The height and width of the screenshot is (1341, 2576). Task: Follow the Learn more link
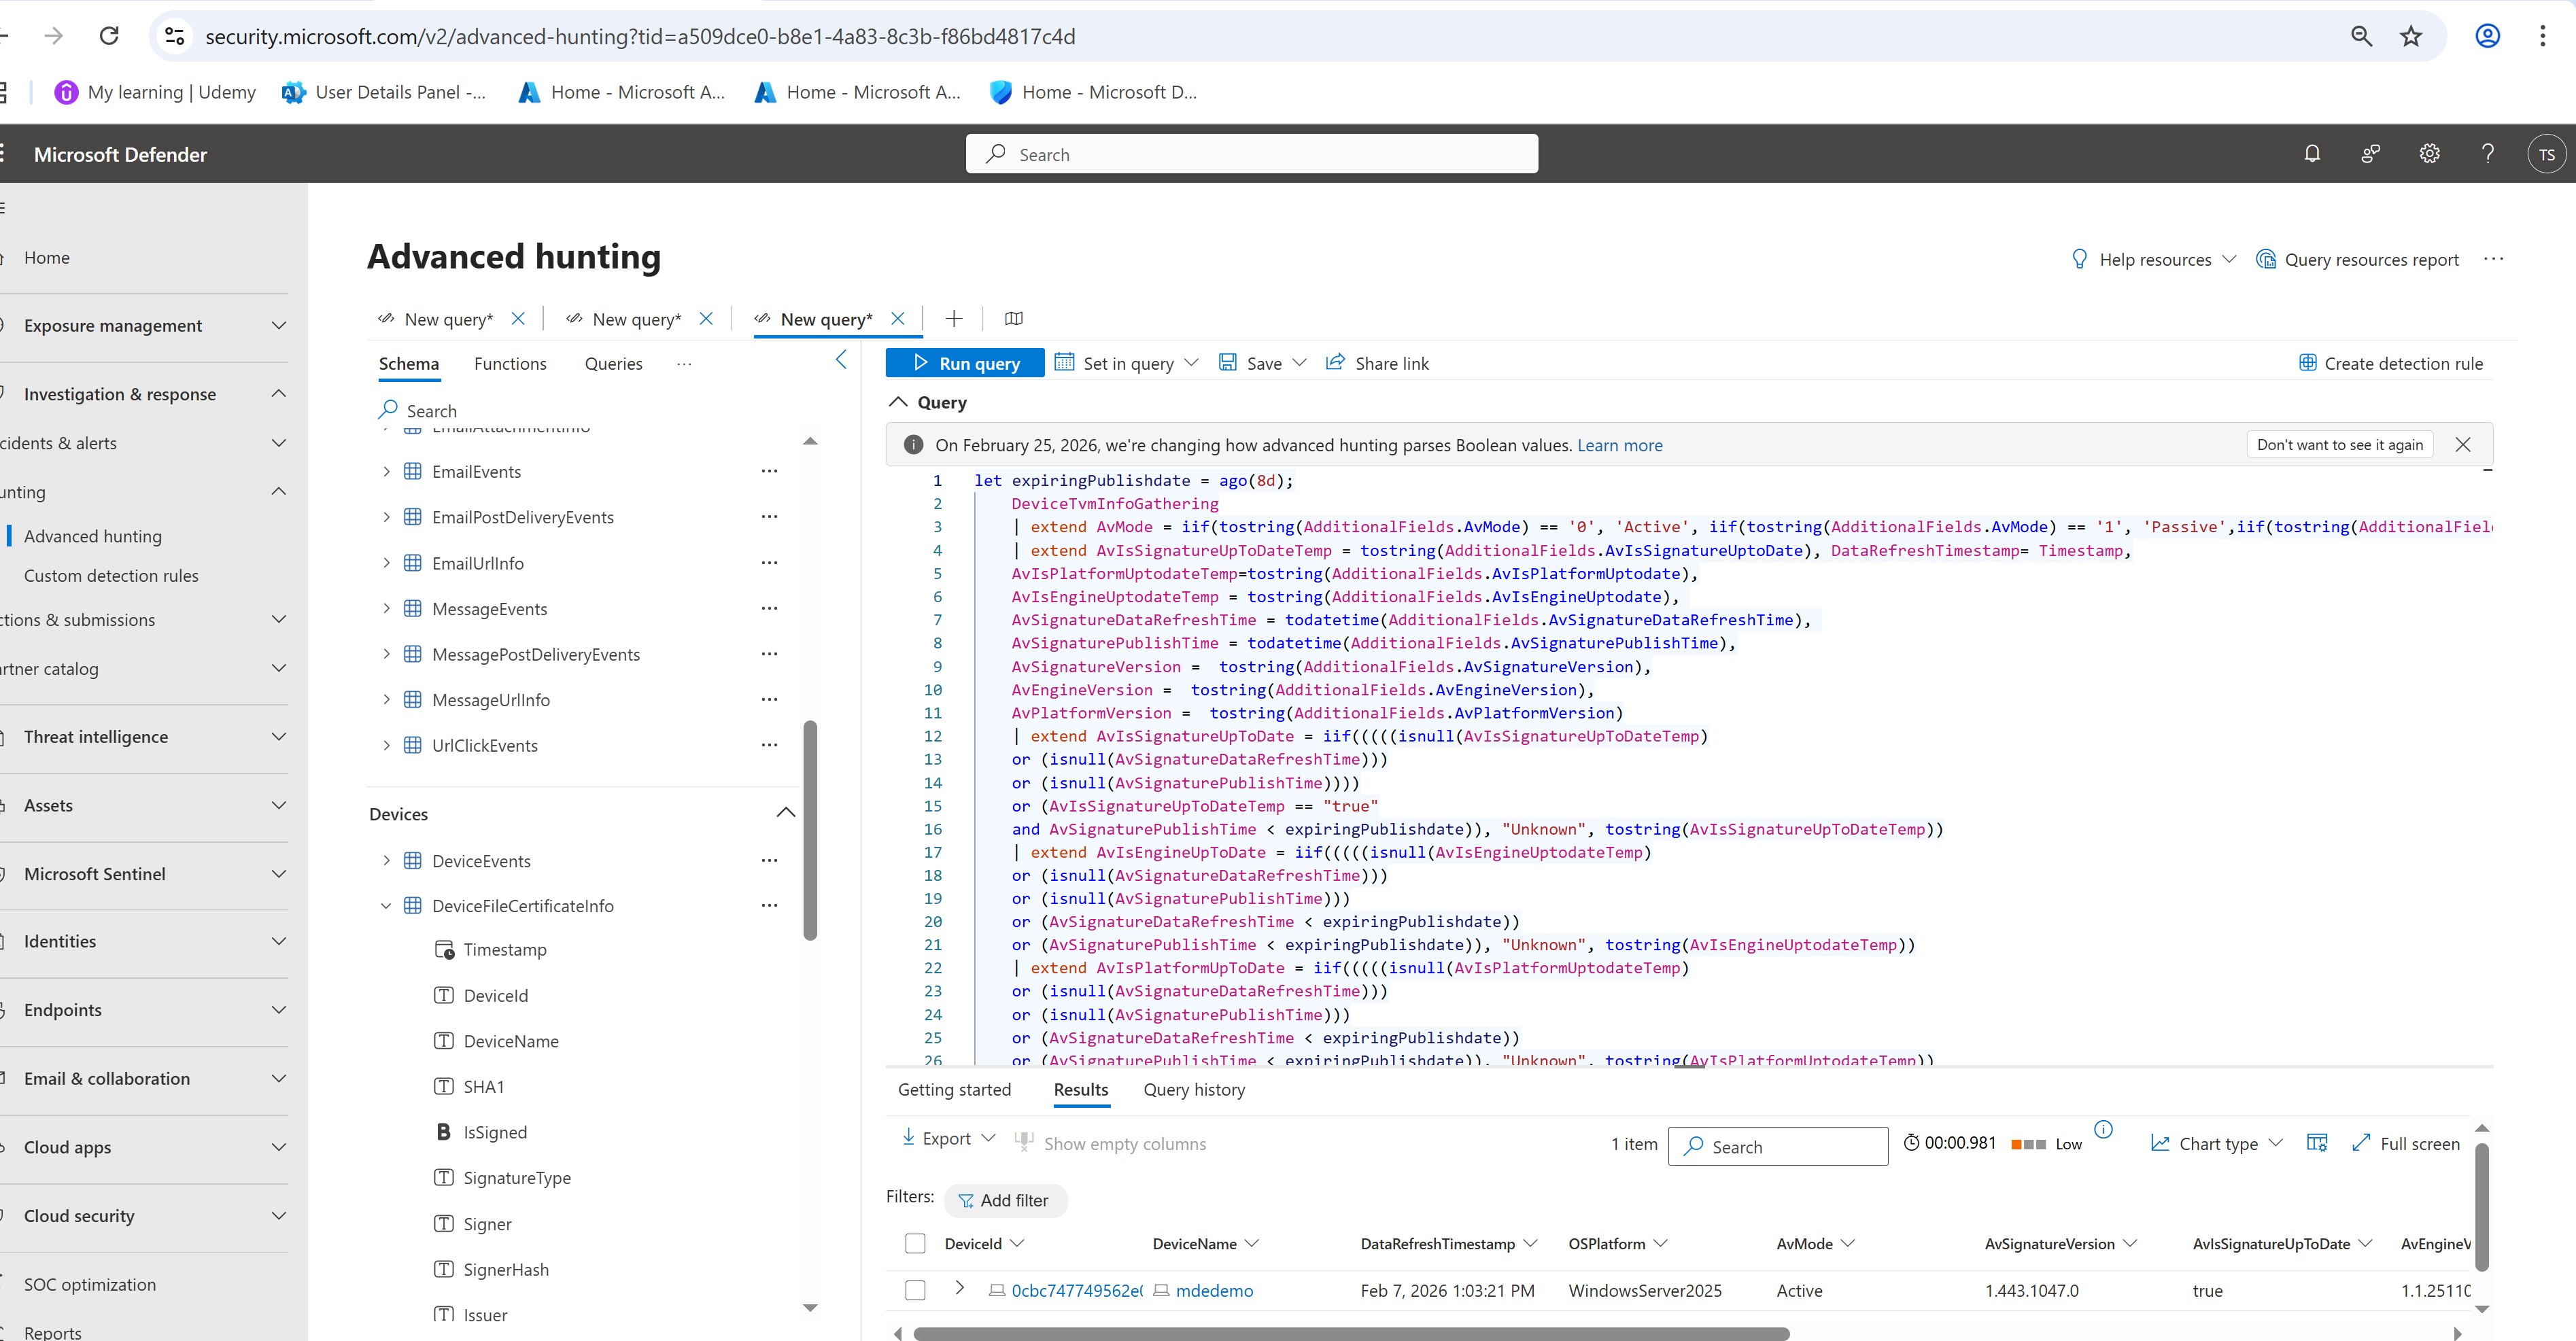pos(1619,446)
